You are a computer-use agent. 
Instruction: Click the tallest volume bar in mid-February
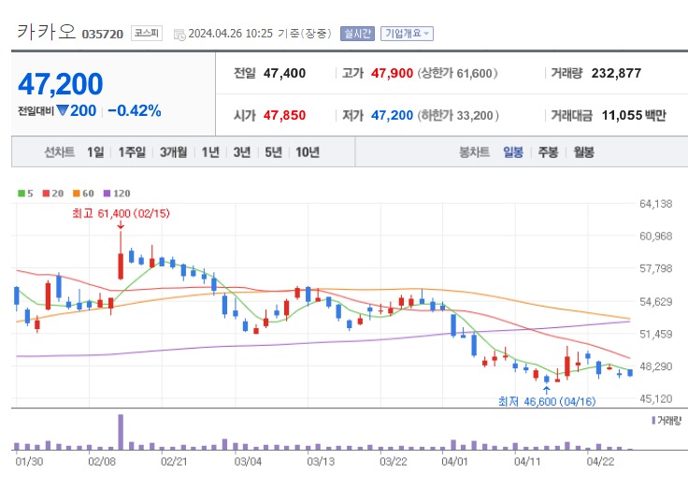tap(121, 432)
